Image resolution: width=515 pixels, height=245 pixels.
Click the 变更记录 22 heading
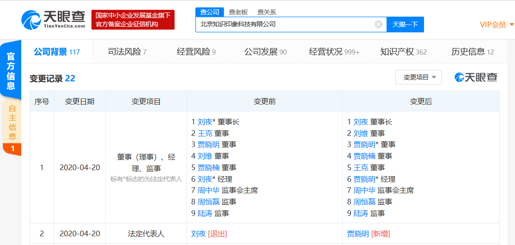point(52,78)
